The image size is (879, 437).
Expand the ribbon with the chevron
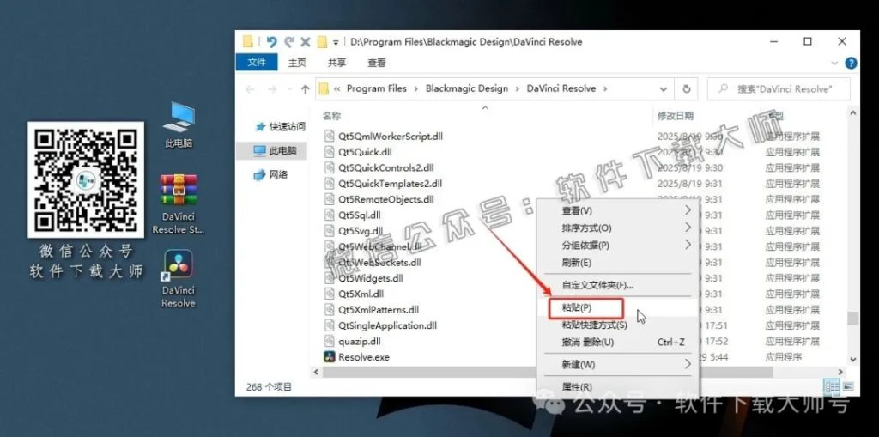pos(834,63)
